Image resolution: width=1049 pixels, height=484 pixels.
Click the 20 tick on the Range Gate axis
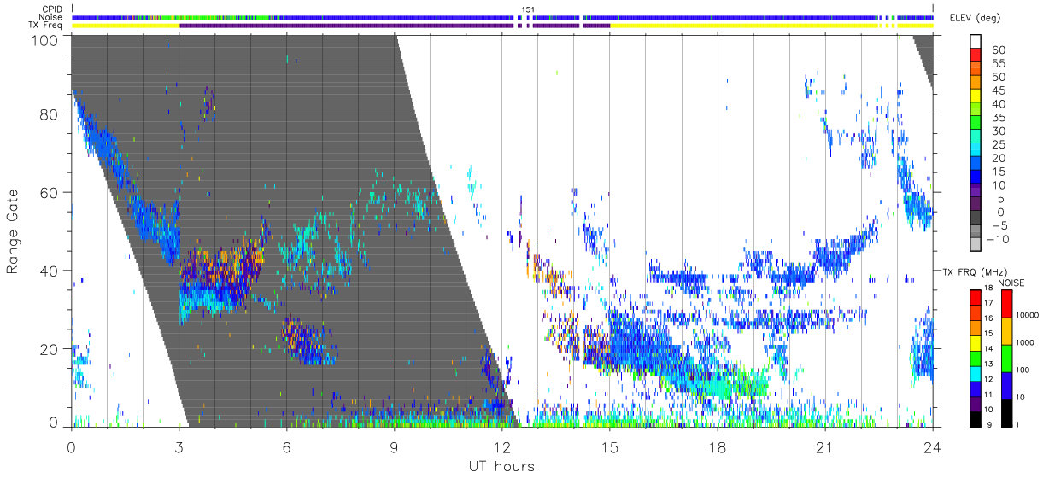(x=50, y=349)
